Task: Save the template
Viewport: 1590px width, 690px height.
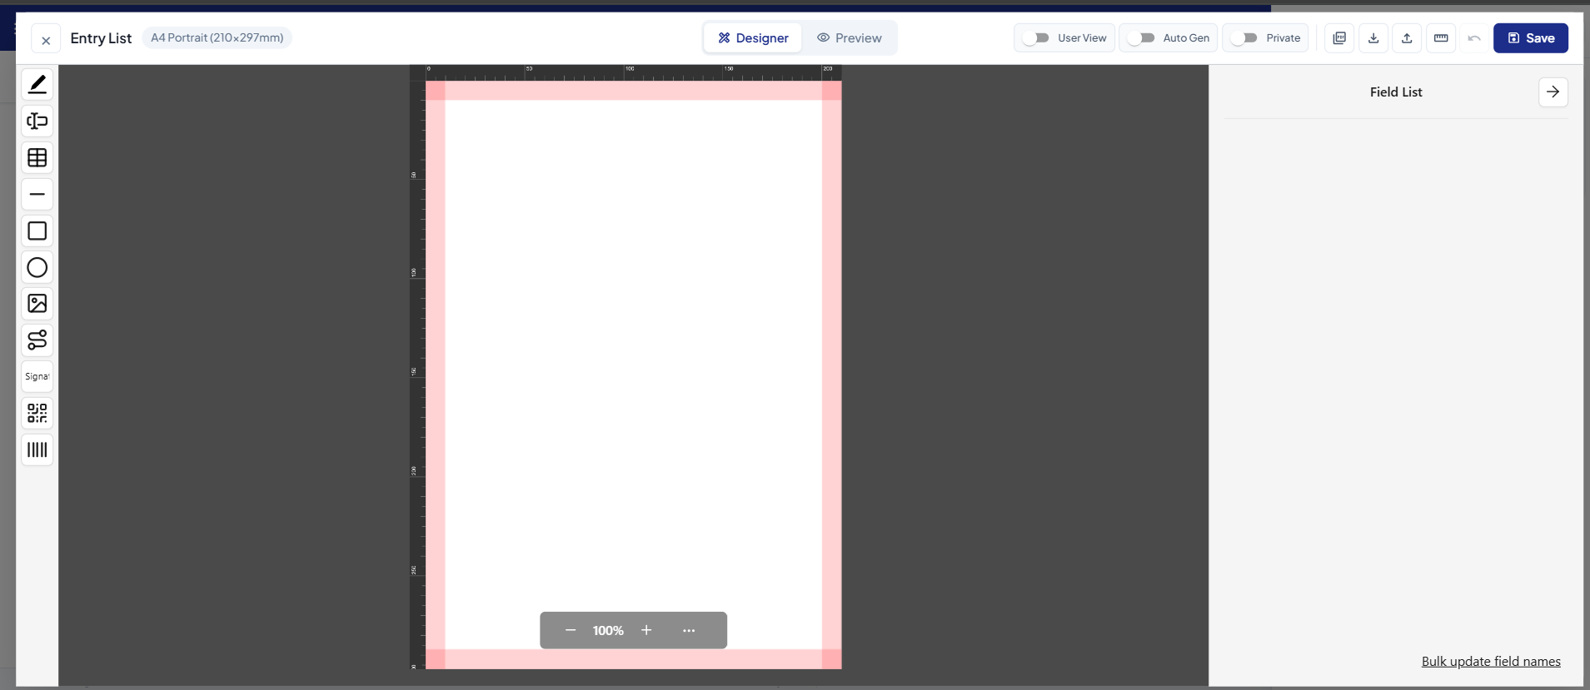Action: coord(1531,38)
